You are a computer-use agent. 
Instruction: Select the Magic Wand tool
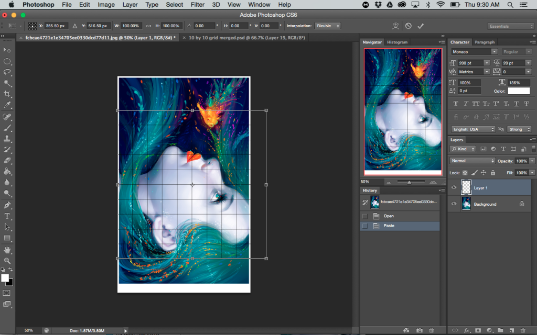(x=7, y=83)
